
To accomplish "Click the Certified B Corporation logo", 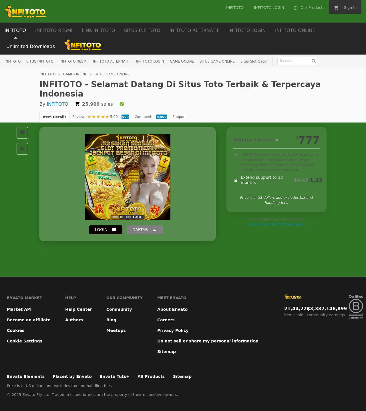I will 356,307.
